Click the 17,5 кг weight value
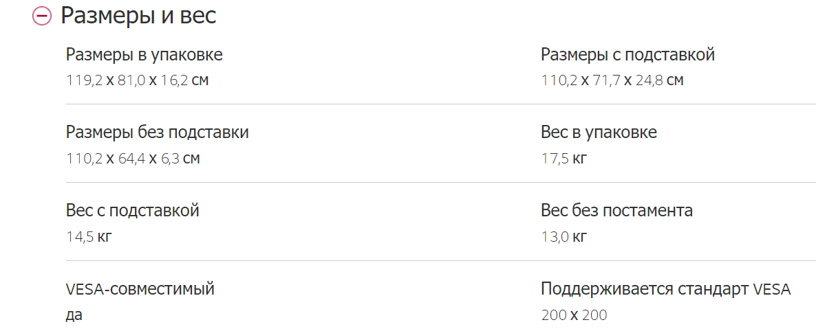816x331 pixels. (x=563, y=159)
